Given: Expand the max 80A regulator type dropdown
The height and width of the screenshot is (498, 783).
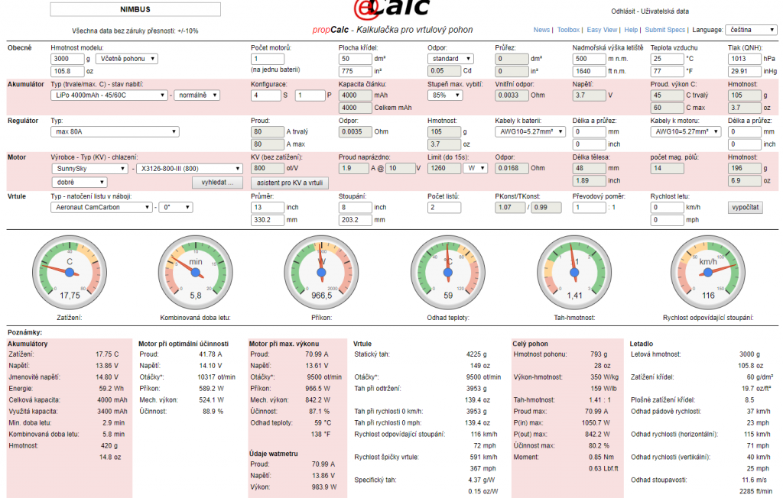Looking at the screenshot, I should (115, 132).
